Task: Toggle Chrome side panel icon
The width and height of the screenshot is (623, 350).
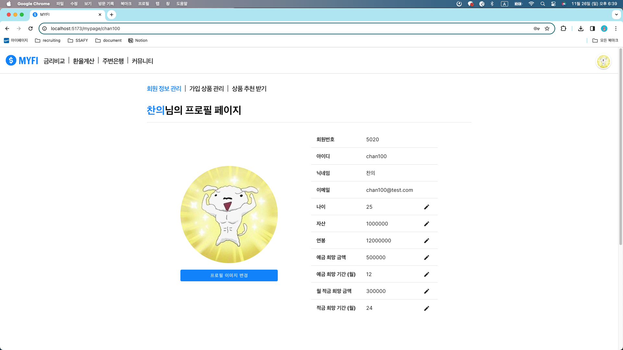Action: 592,29
